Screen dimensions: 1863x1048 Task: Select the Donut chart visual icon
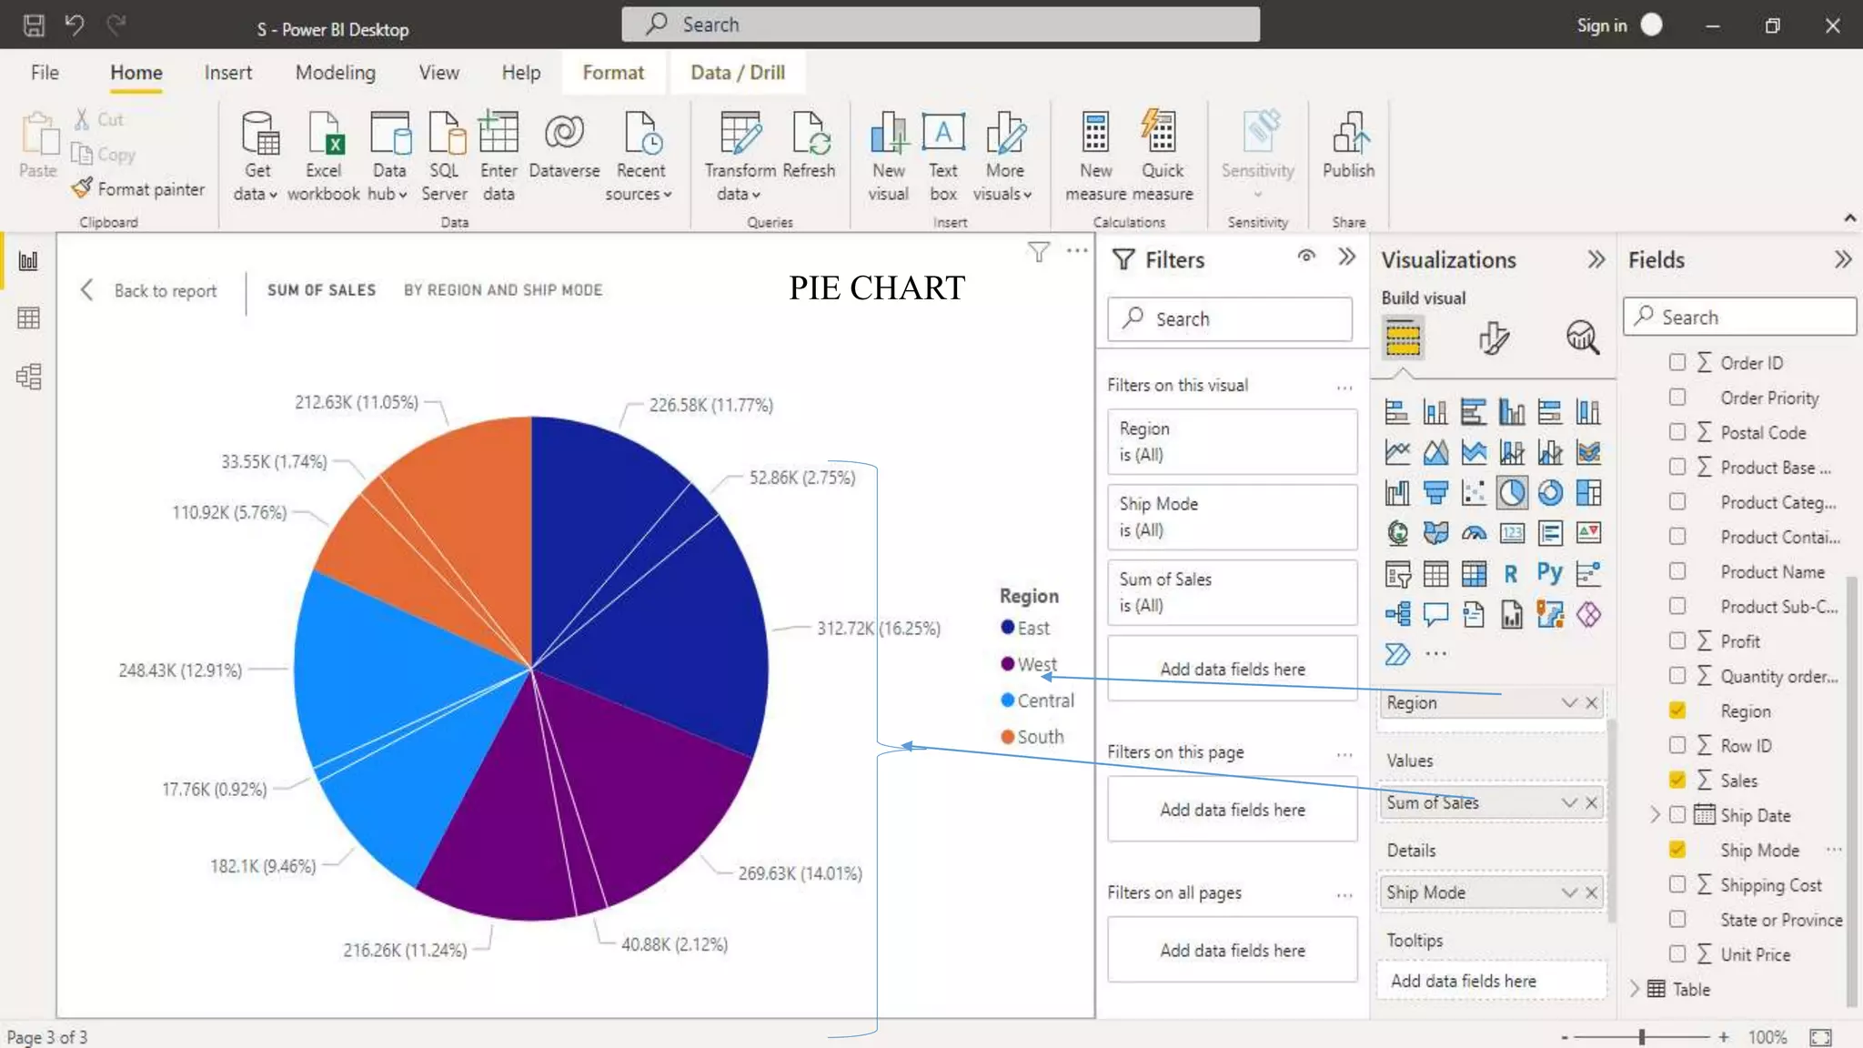point(1550,492)
